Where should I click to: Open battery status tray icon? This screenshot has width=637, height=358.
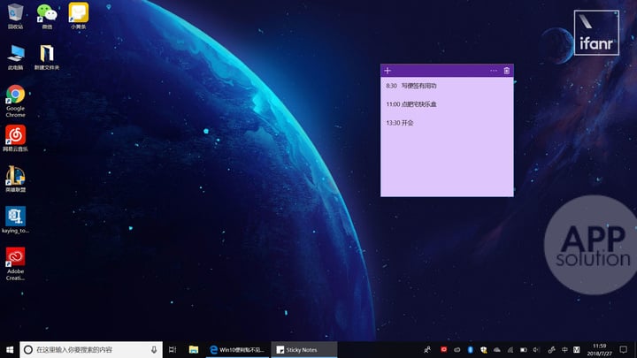524,349
